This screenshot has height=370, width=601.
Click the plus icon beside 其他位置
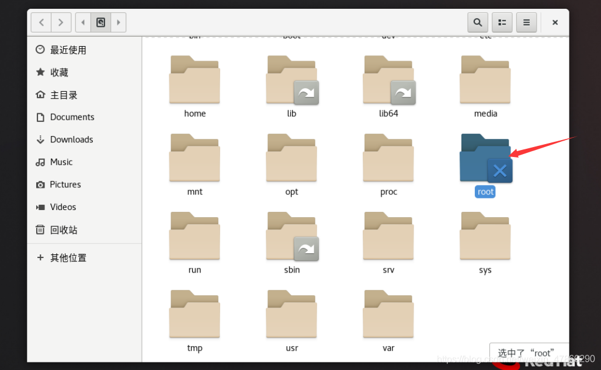tap(40, 257)
